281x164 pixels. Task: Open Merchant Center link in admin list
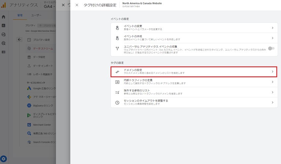click(x=42, y=125)
